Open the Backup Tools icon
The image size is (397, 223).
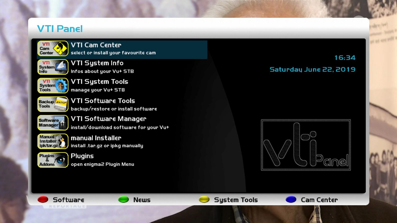pyautogui.click(x=53, y=104)
